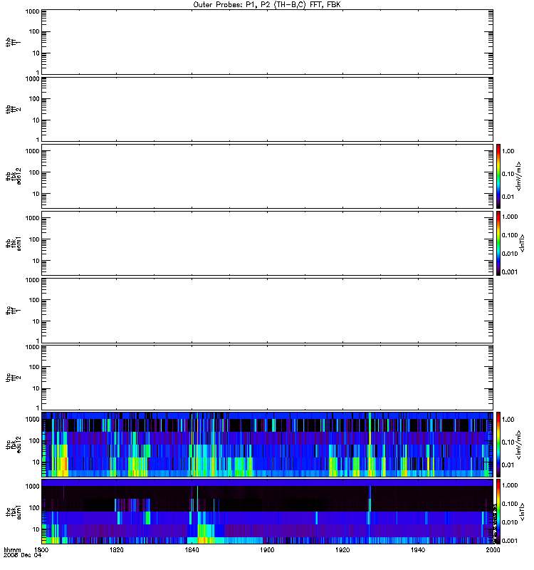534x570 pixels.
Task: Click inside the thb fbk scm1 panel
Action: click(x=267, y=243)
